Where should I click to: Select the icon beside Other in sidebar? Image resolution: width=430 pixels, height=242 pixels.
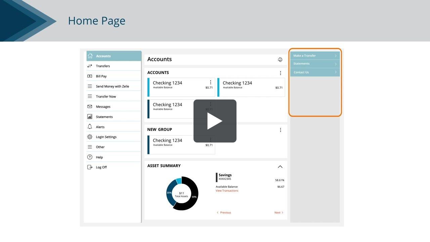[90, 147]
